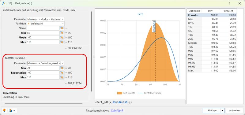Click cell picker icon beside PertMEM Max 115
Screen dimensions: 245x115
click(x=62, y=77)
